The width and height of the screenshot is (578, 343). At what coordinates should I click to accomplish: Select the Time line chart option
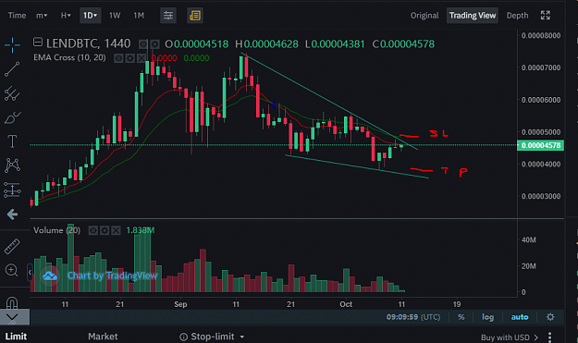[17, 16]
